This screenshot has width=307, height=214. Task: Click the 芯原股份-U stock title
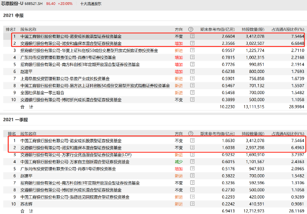pos(12,3)
